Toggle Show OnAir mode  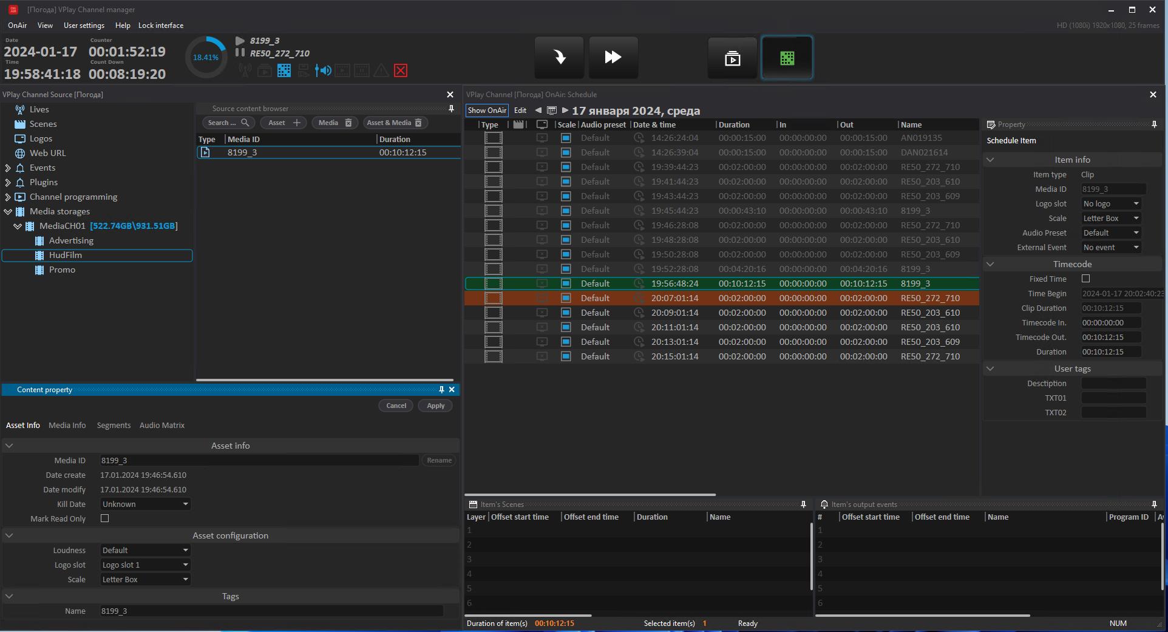click(x=487, y=110)
